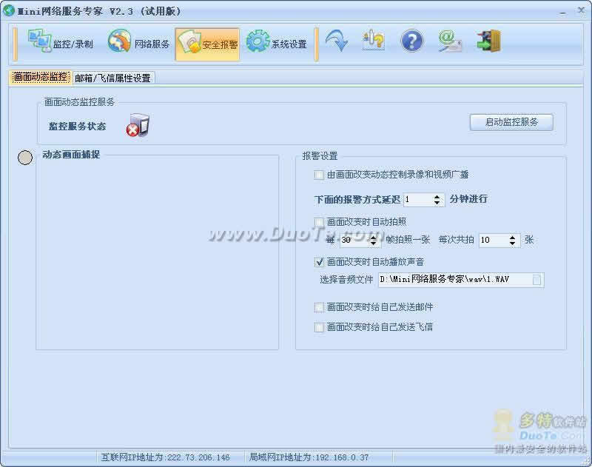
Task: Click the 局域网IP地址 status bar entry
Action: tap(309, 457)
